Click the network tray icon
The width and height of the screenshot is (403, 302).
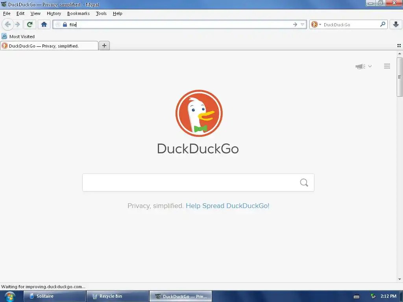373,296
